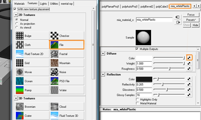Go to input connection arrow icon
201x120 pixels.
click(178, 17)
